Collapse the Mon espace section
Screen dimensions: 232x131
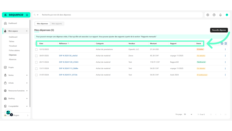tap(27, 31)
